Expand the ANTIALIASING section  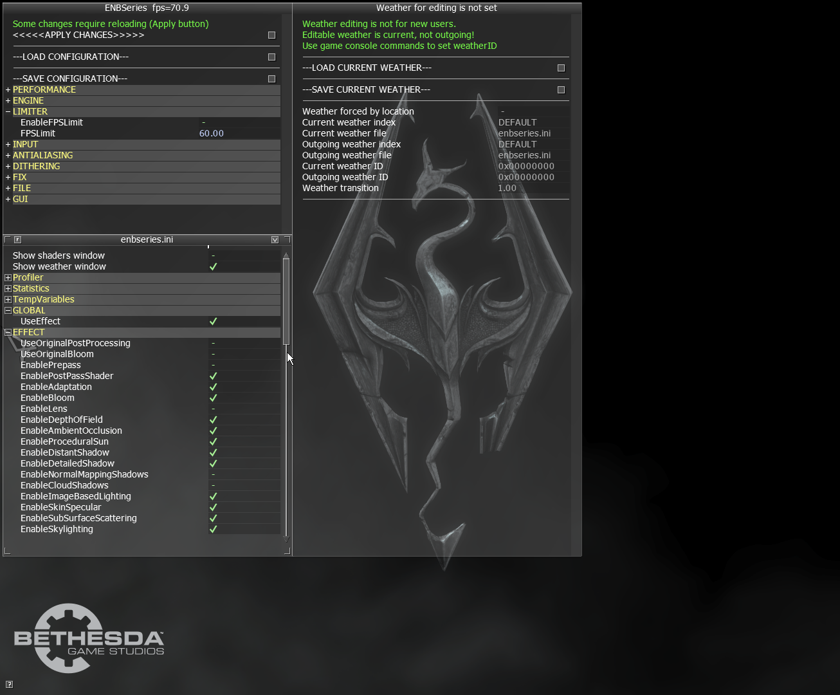(8, 155)
